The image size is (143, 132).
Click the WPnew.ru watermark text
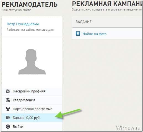coord(128,128)
